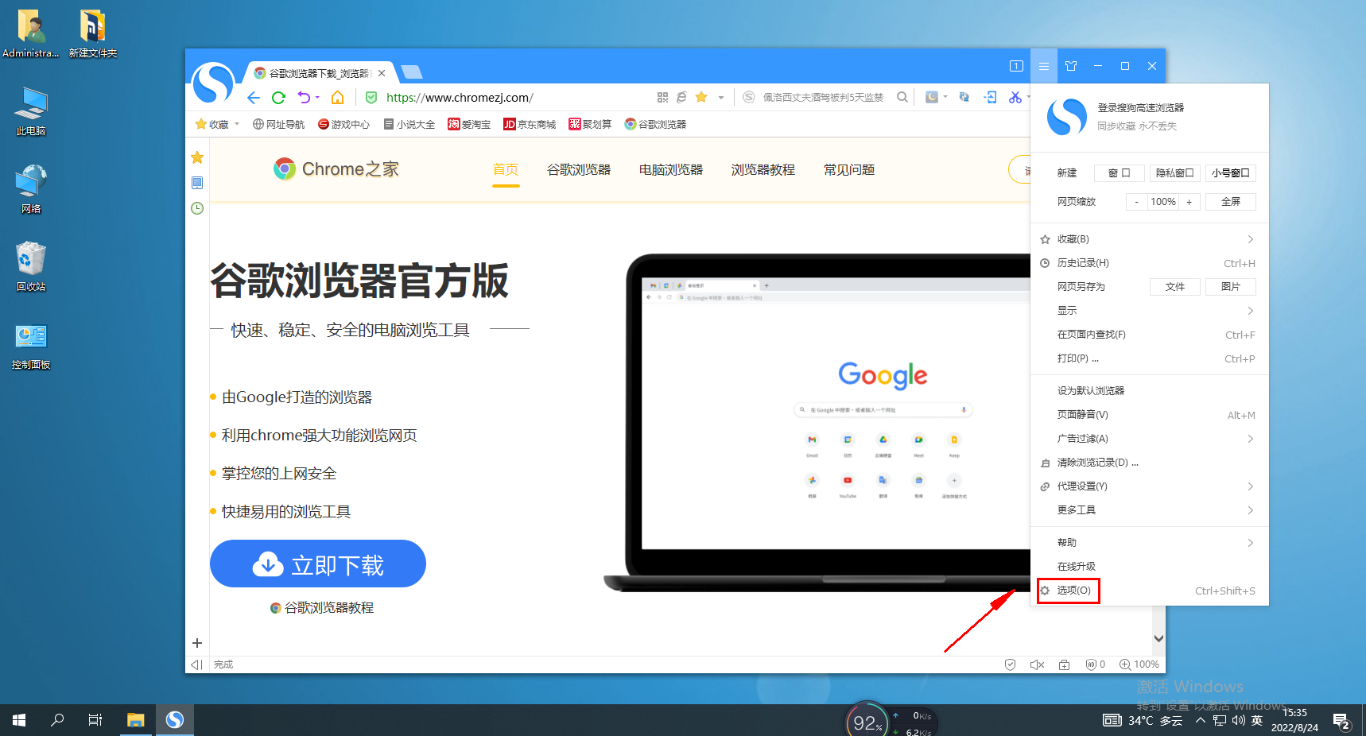
Task: Save page as 文件 button
Action: pyautogui.click(x=1174, y=287)
